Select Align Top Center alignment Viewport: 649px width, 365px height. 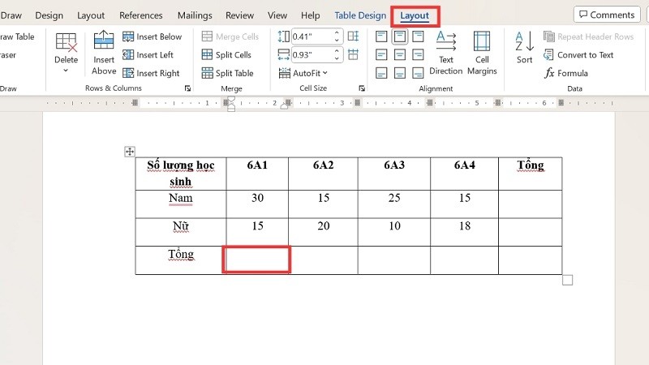click(x=400, y=36)
